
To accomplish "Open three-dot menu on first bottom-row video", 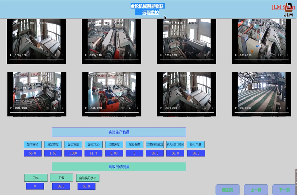I will tap(62, 108).
